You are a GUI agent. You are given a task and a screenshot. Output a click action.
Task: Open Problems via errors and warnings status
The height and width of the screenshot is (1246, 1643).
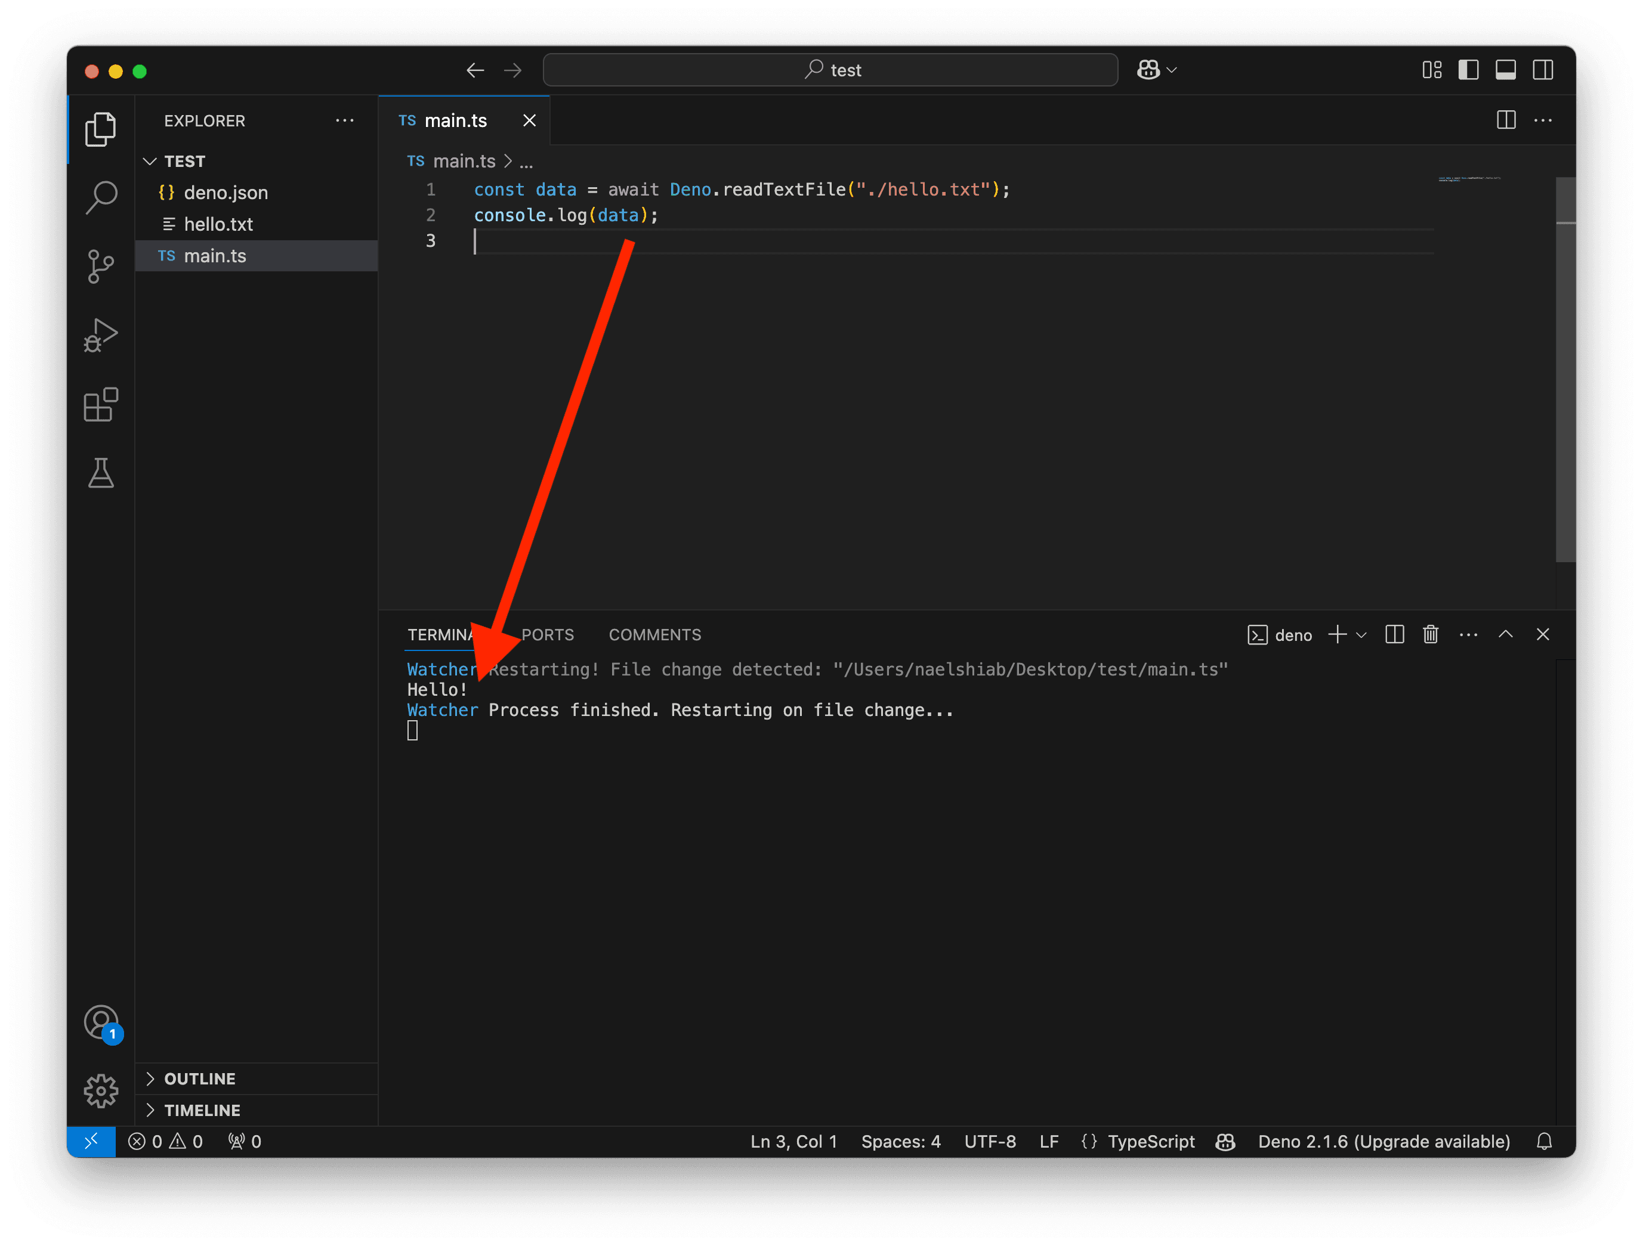coord(166,1141)
